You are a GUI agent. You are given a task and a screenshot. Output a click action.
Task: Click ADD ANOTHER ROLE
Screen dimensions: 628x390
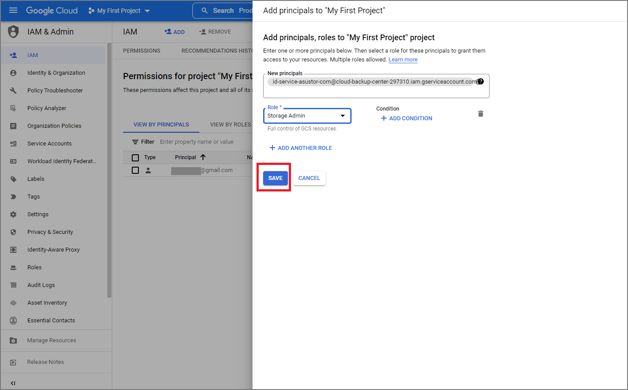pos(301,148)
